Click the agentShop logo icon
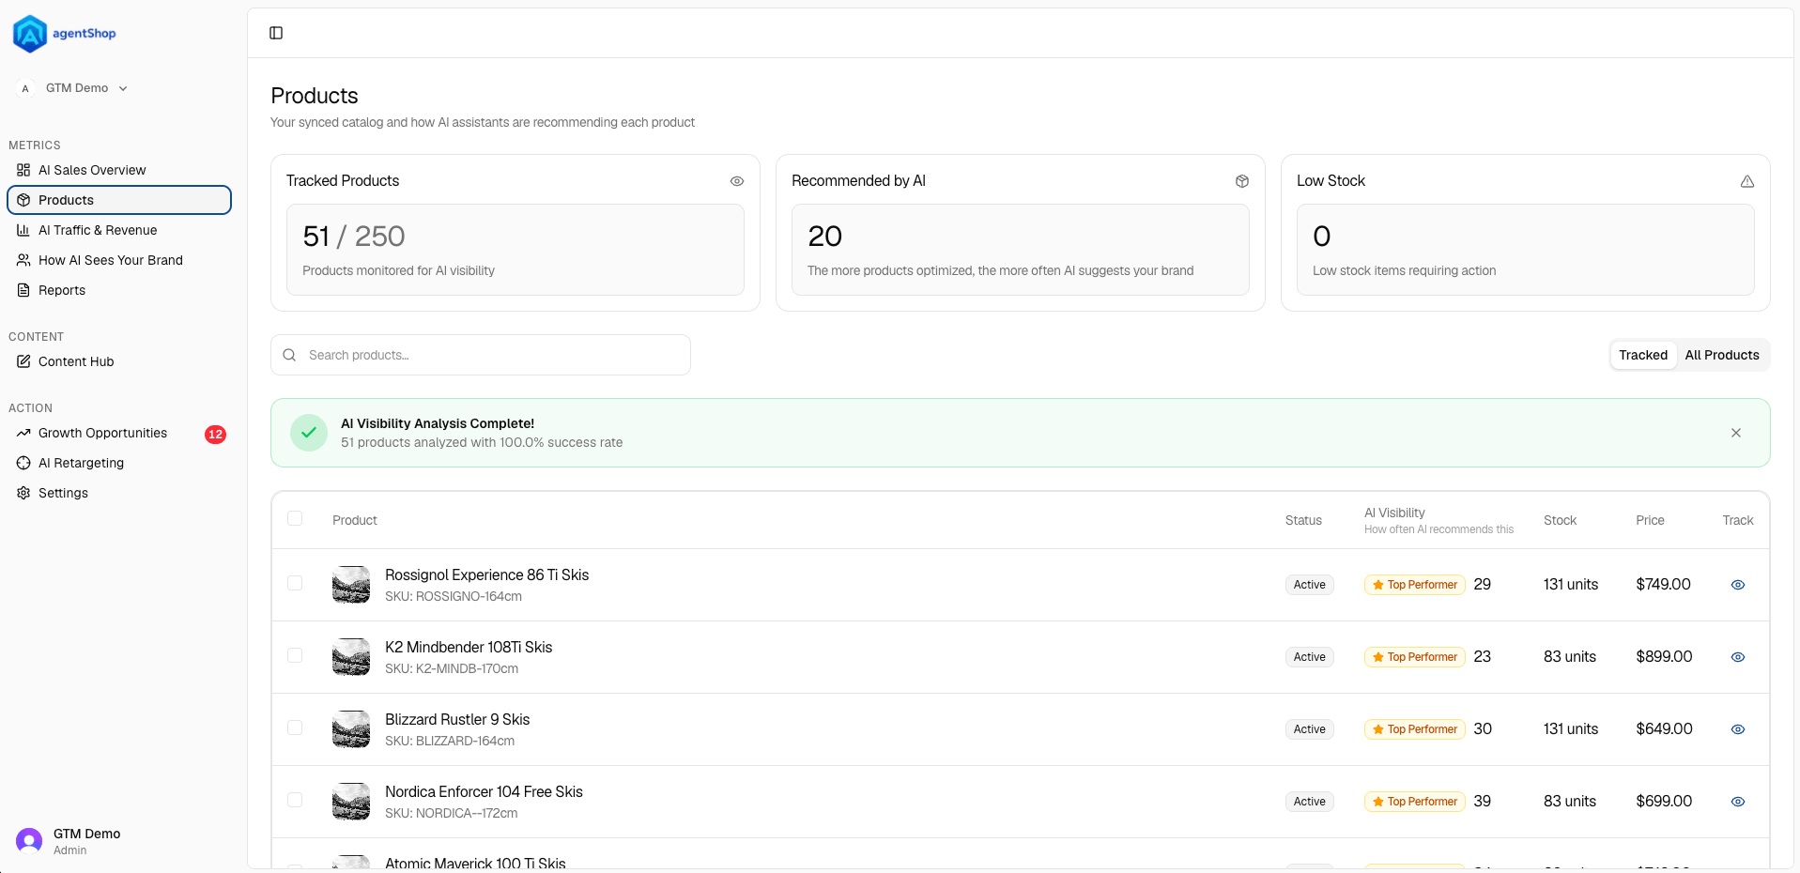 (x=30, y=34)
